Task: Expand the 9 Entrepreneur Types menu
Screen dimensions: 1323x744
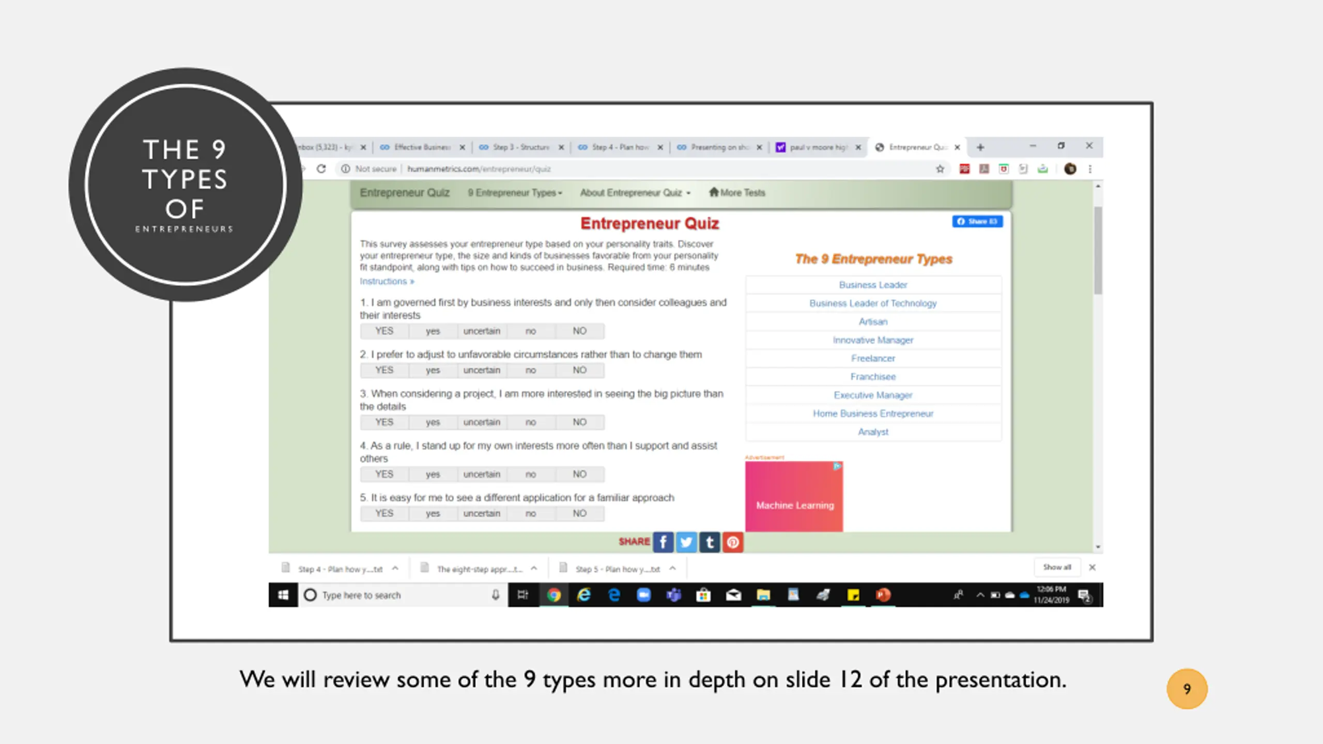Action: pos(515,193)
